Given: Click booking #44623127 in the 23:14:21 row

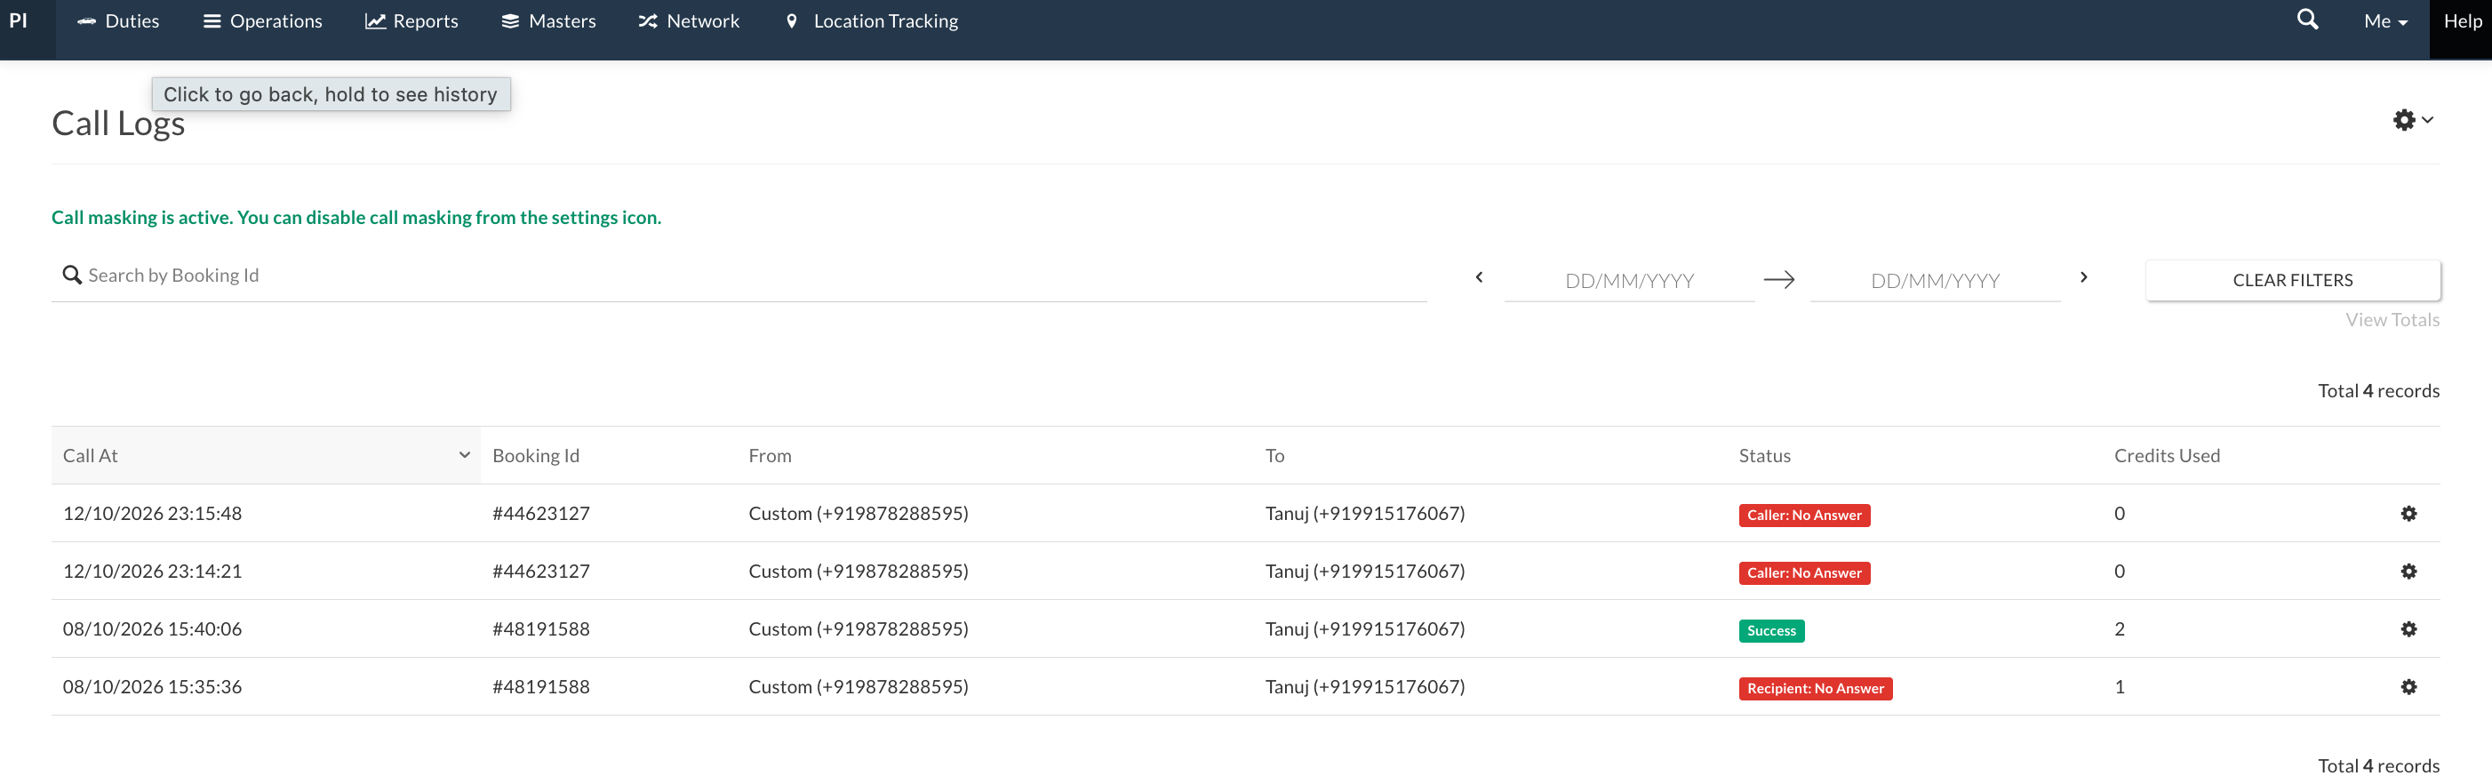Looking at the screenshot, I should click(x=540, y=572).
